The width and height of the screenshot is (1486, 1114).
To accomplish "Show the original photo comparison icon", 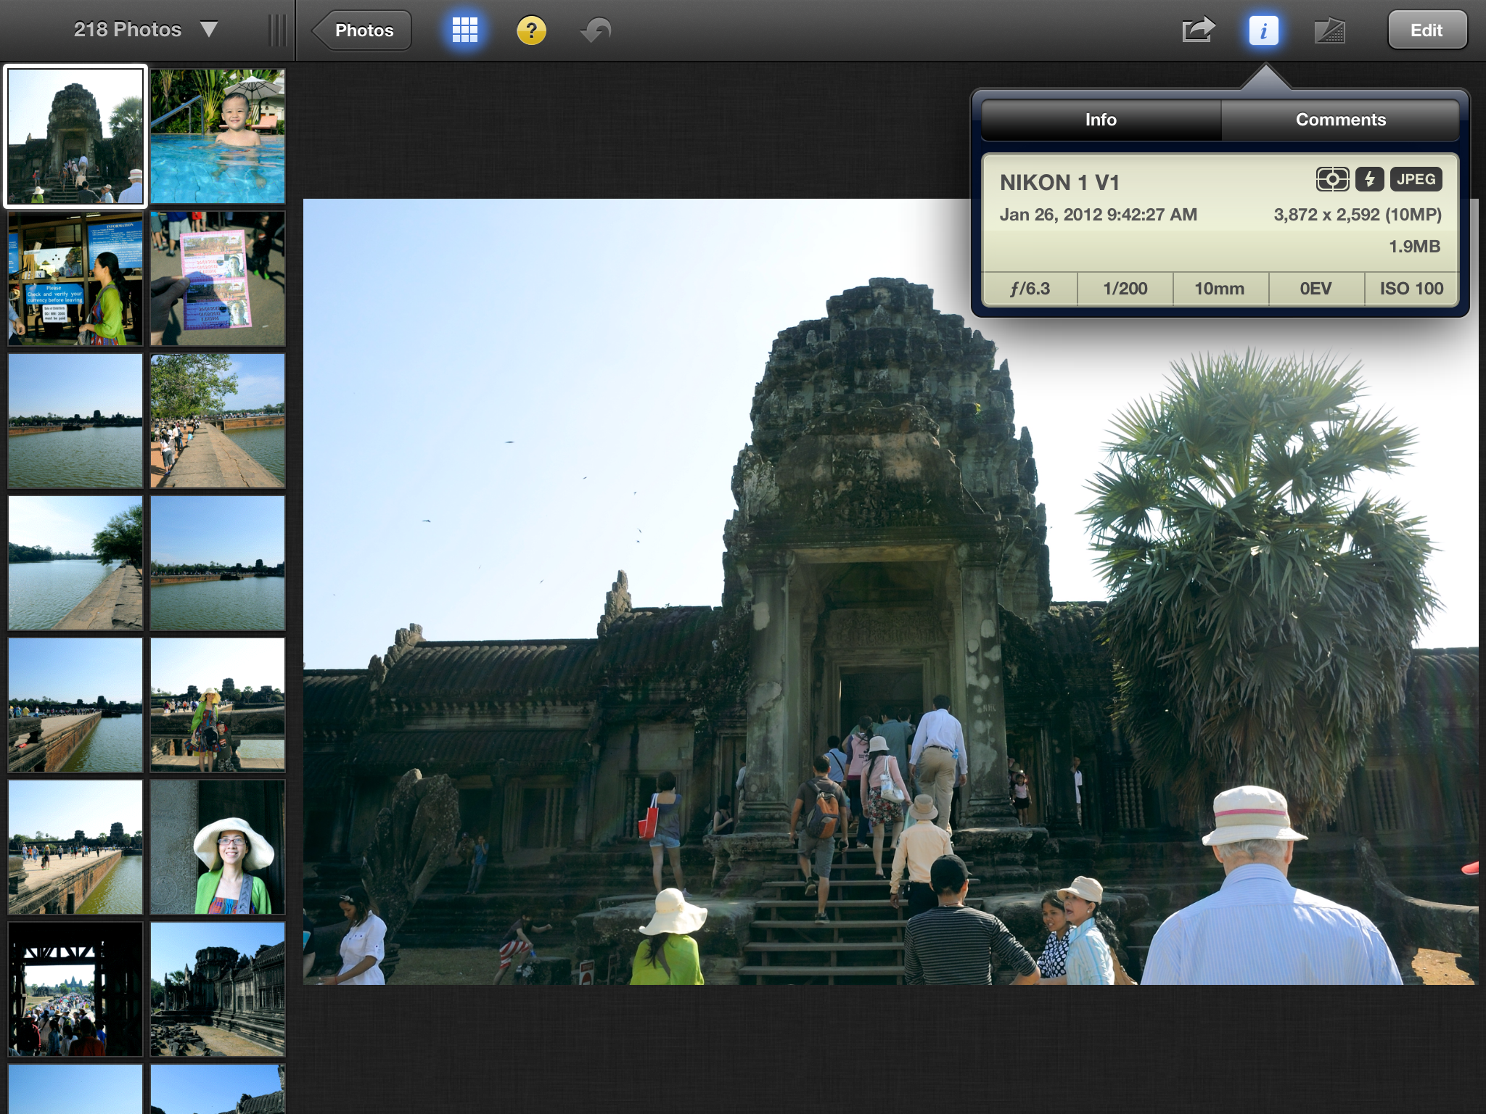I will pos(1329,30).
